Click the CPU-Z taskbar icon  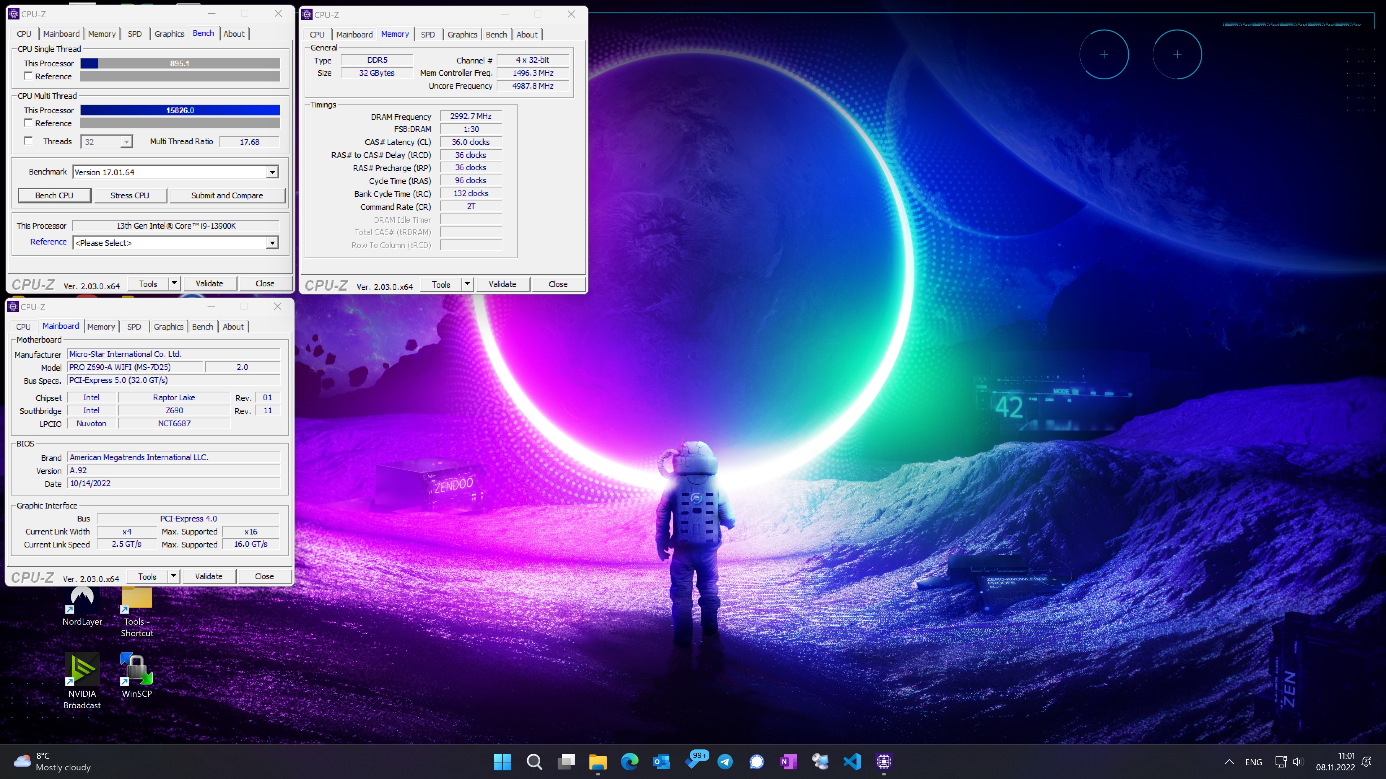884,761
